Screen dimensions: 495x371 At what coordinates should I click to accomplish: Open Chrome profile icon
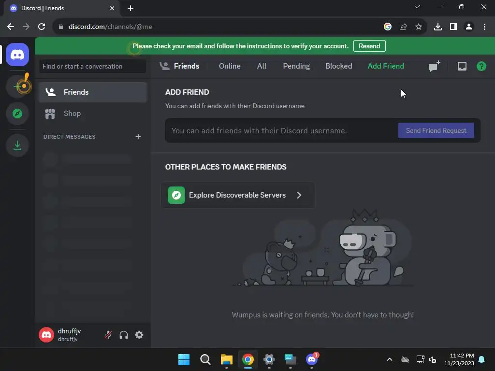(x=469, y=27)
